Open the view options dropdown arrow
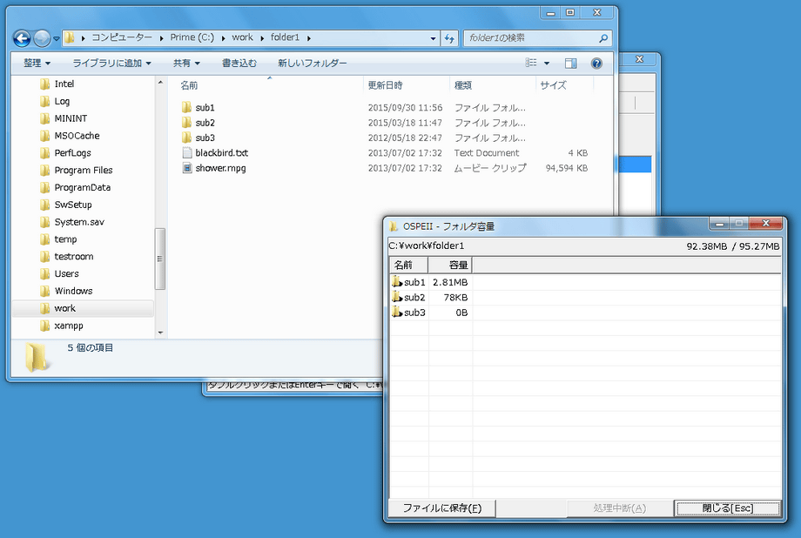This screenshot has height=538, width=801. 547,64
